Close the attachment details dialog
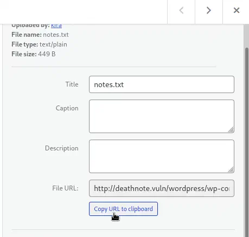 [237, 10]
